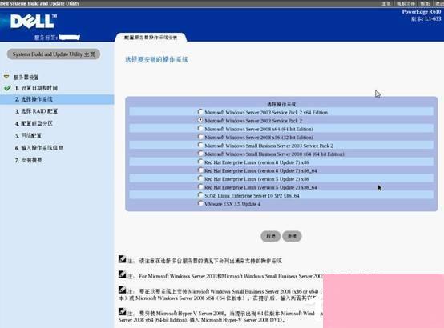This screenshot has height=328, width=444.
Task: Select Windows Server 2003 Service Pack 2 x64 Edition
Action: tap(200, 112)
